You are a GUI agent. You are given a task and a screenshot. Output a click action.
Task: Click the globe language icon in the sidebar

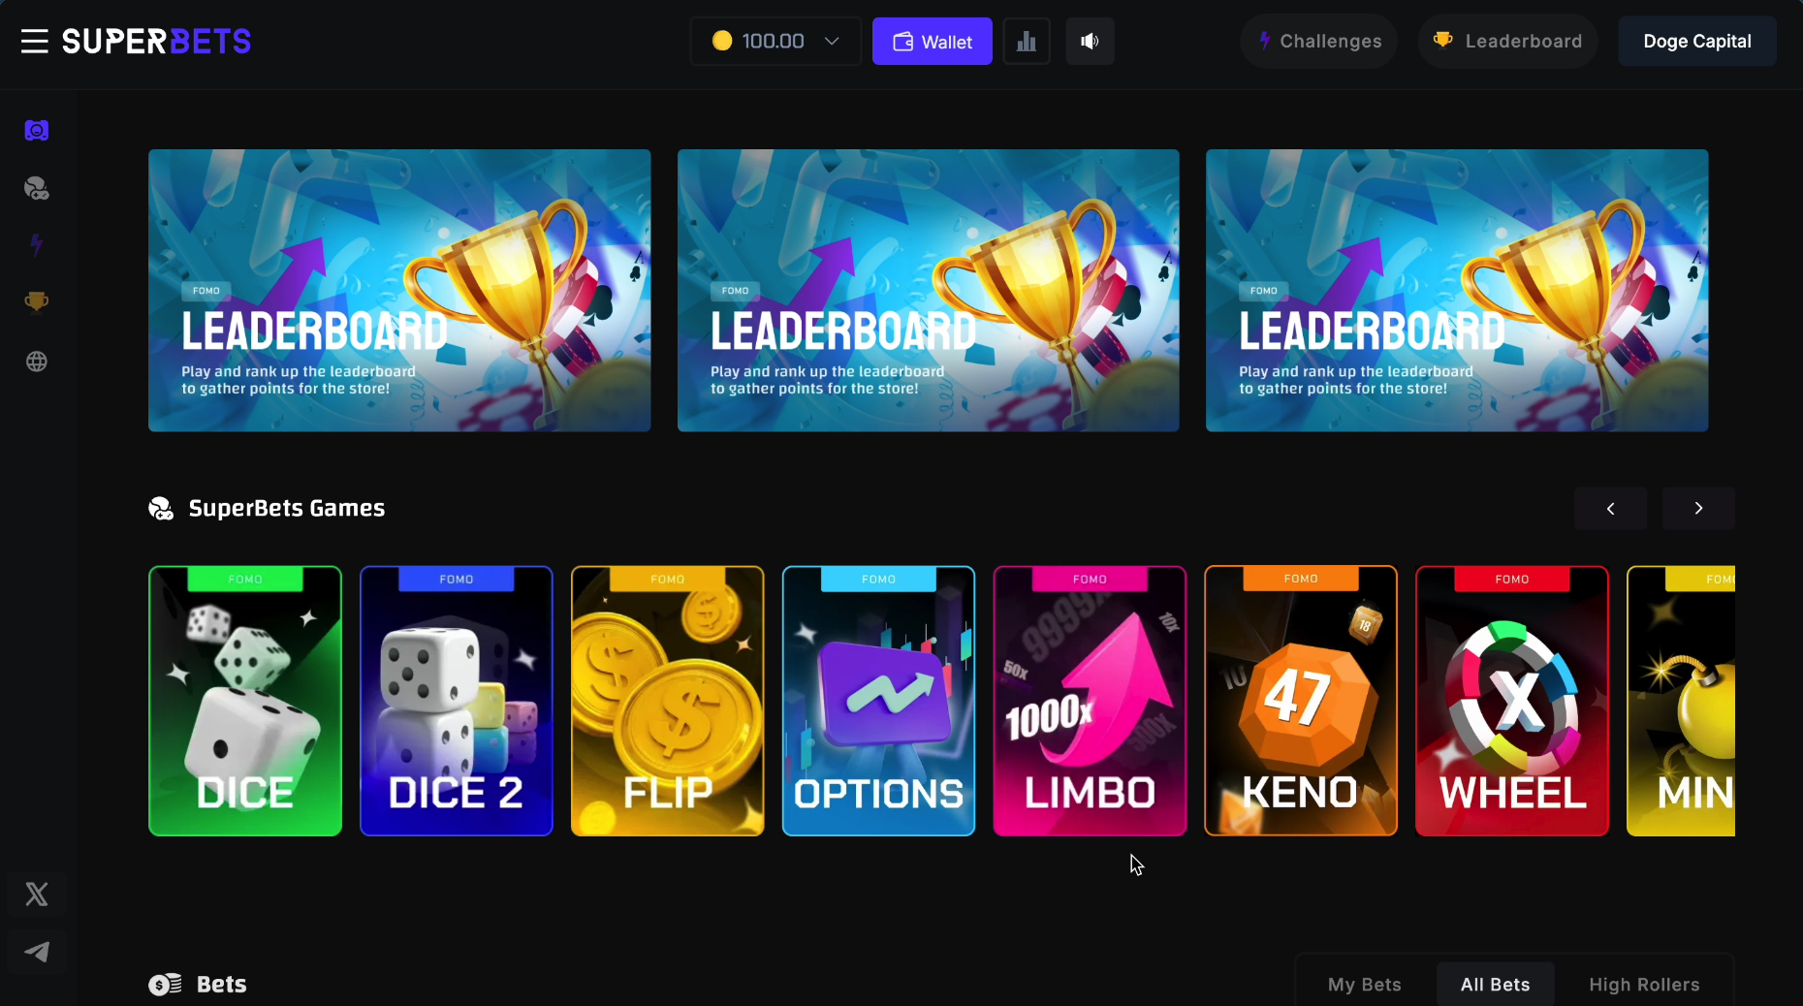pos(37,362)
